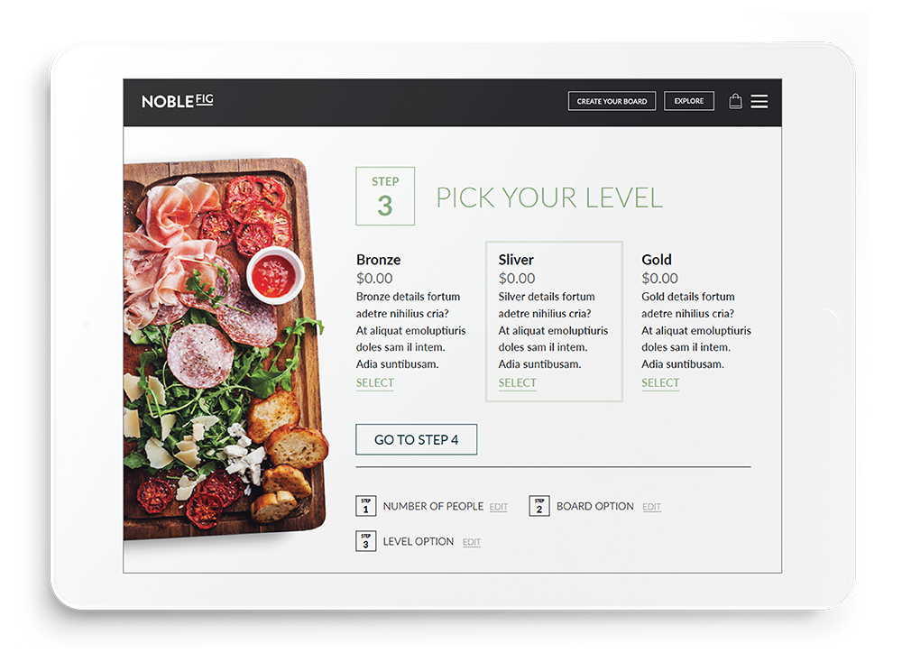Click the Step 1 box icon
902x671 pixels.
pyautogui.click(x=366, y=506)
